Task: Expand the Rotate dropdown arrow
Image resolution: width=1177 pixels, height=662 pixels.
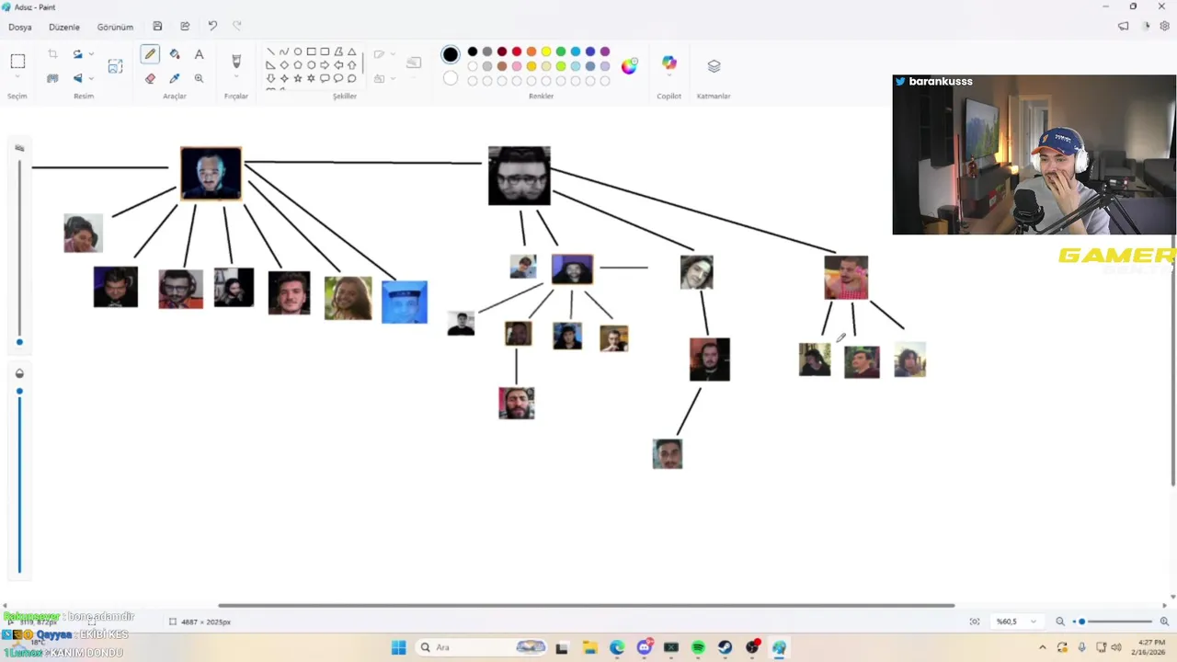Action: [x=91, y=54]
